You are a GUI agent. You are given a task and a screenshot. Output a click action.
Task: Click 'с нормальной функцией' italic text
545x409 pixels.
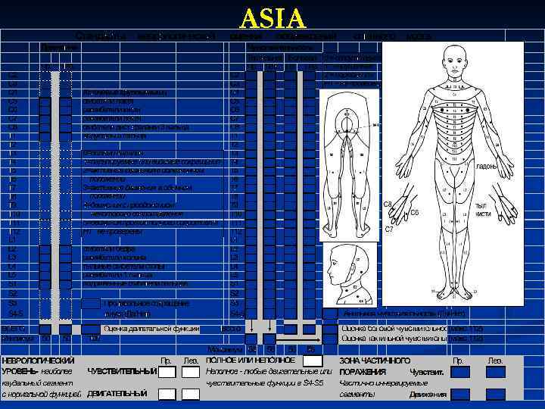coord(42,395)
